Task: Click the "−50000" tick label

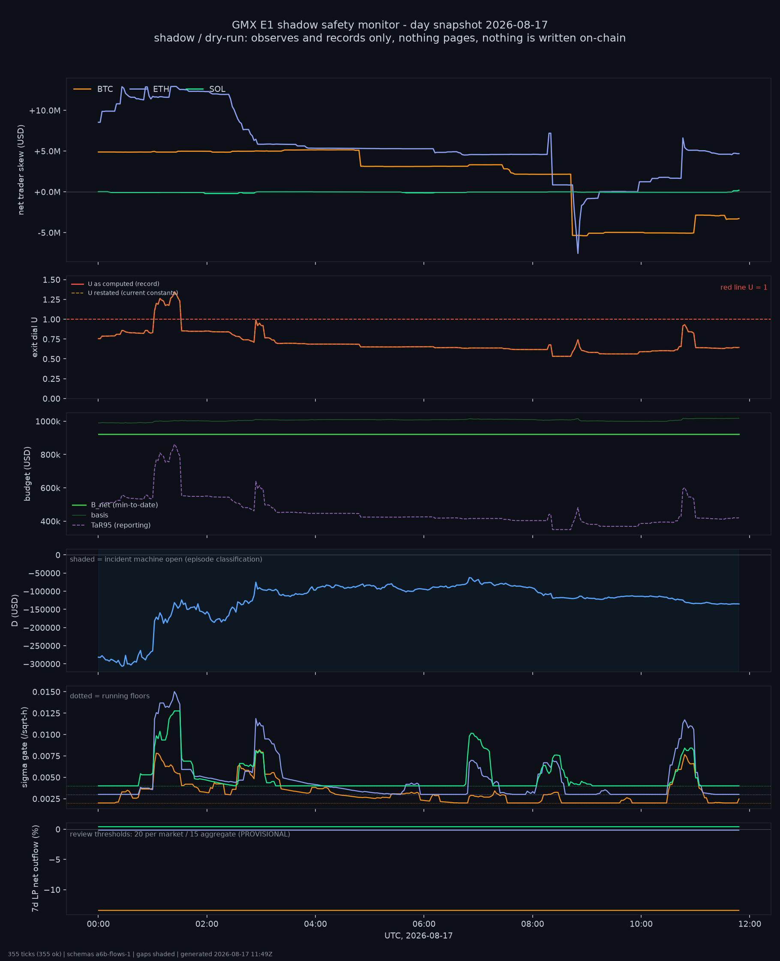Action: pos(45,573)
